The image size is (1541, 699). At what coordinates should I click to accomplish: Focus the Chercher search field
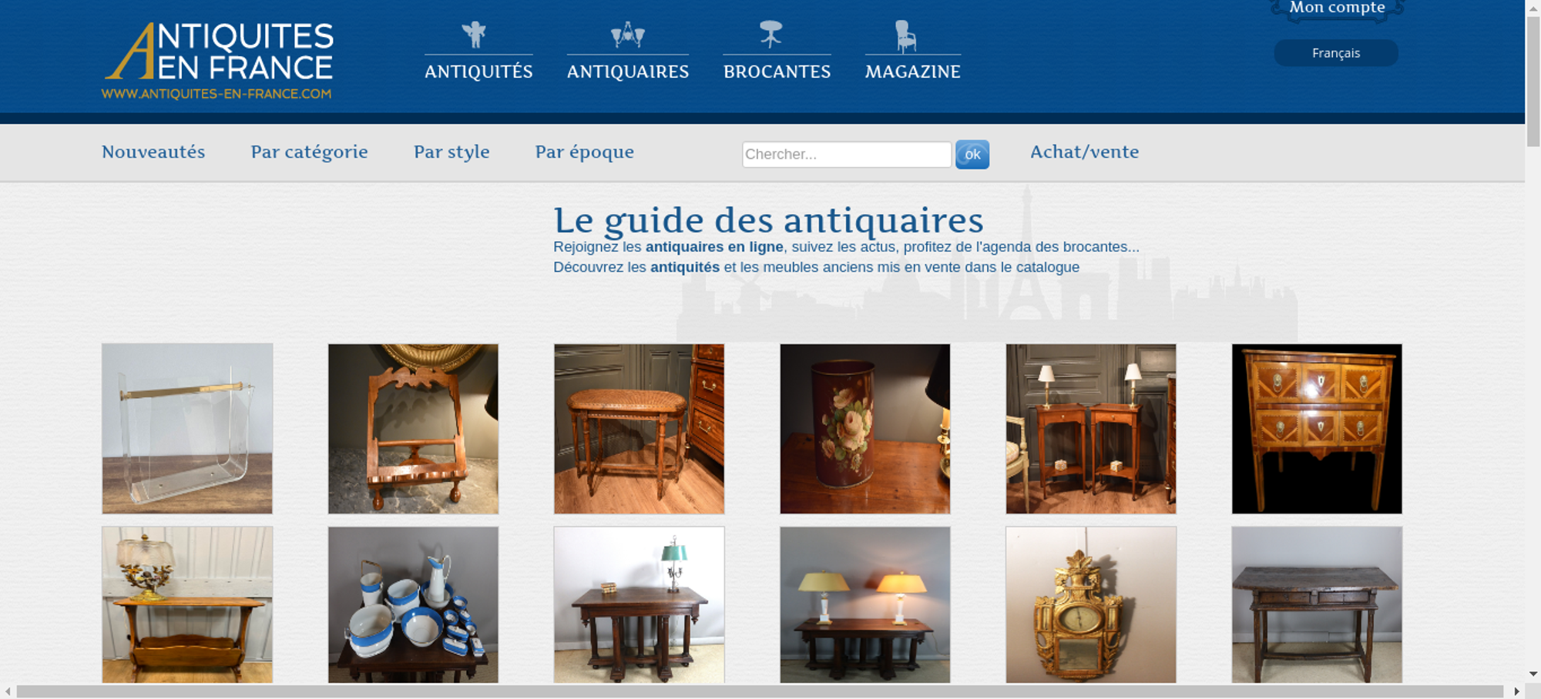click(x=847, y=154)
